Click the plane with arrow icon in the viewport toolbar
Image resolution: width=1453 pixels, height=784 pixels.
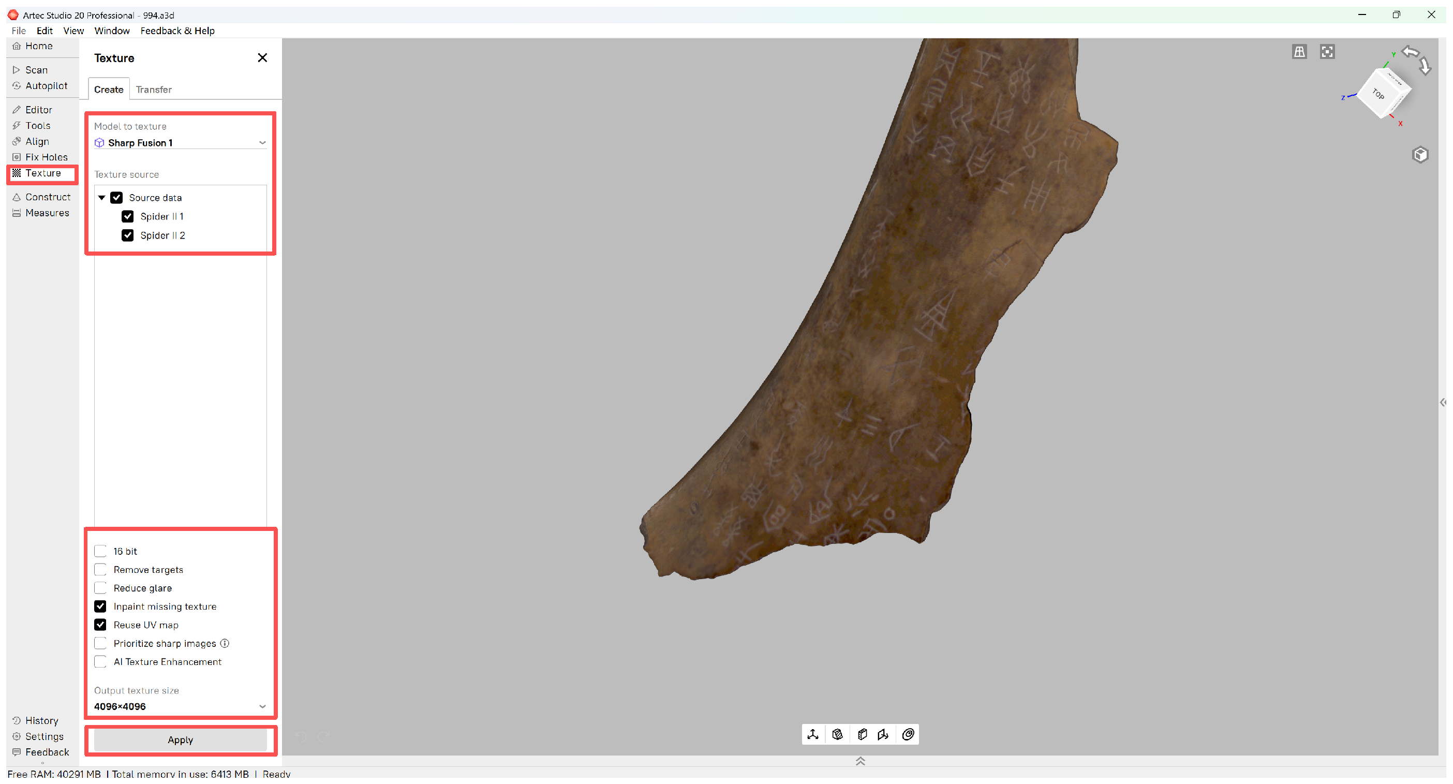pyautogui.click(x=883, y=734)
